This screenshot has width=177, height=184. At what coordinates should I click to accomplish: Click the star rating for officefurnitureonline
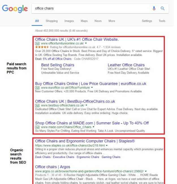[42, 47]
